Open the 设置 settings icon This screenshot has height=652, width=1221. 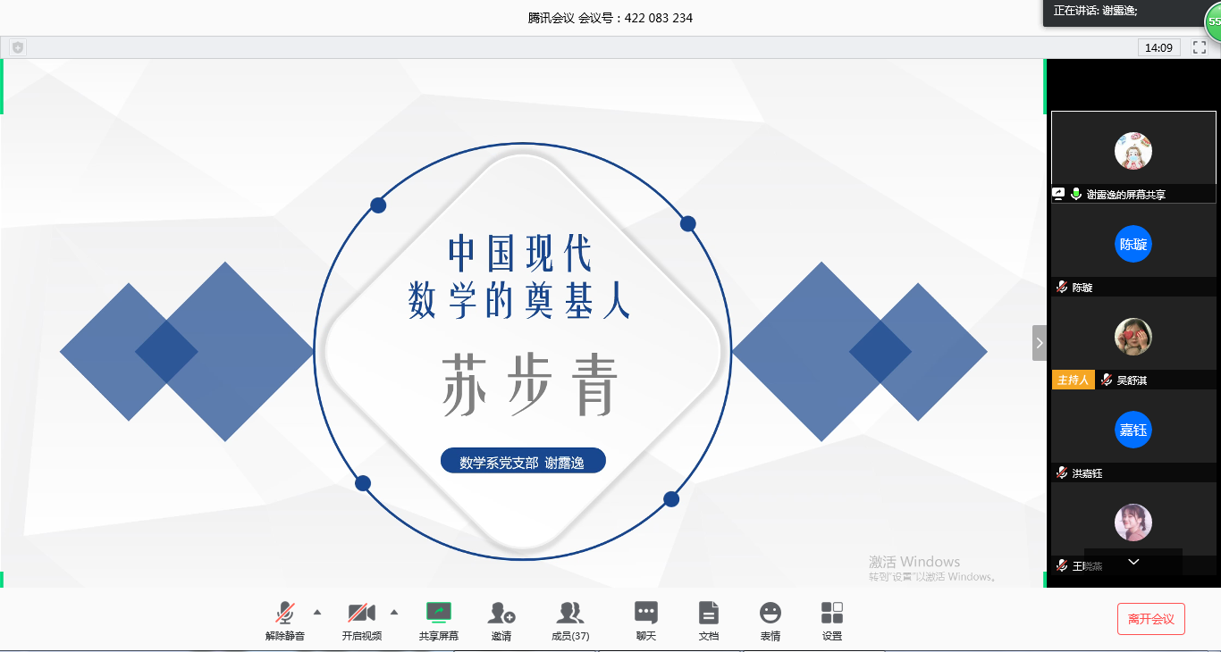click(831, 614)
